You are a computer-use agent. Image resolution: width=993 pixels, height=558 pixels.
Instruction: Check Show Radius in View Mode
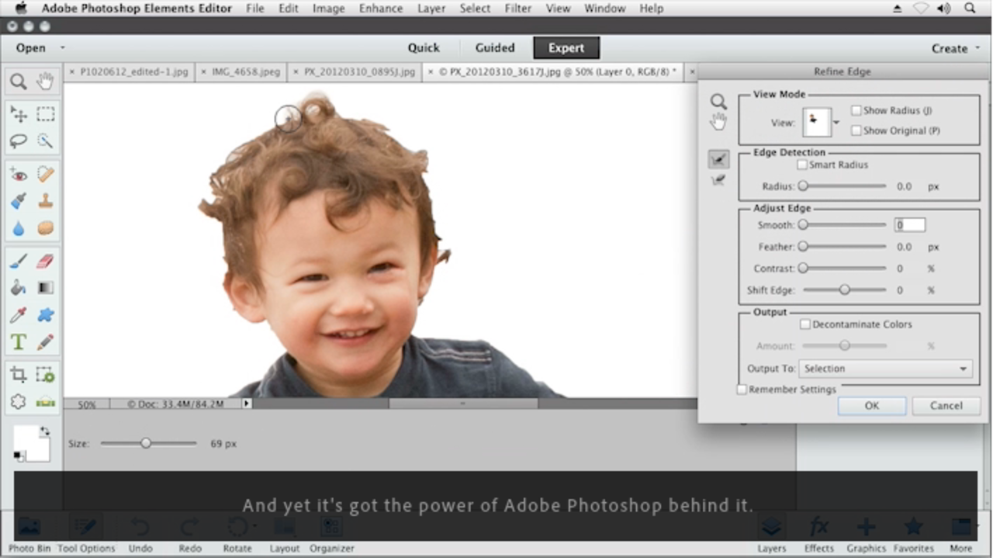click(856, 110)
